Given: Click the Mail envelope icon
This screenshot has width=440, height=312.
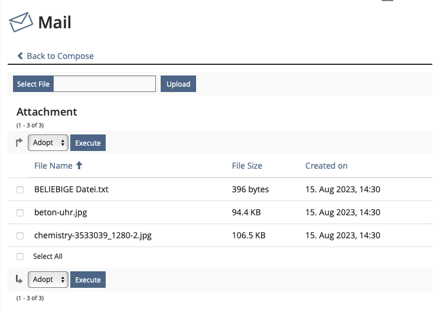Looking at the screenshot, I should (21, 23).
